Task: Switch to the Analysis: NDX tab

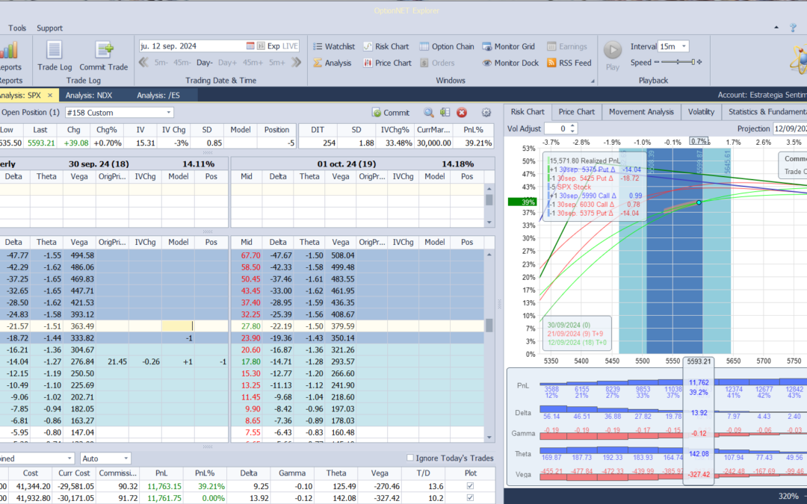Action: 88,95
